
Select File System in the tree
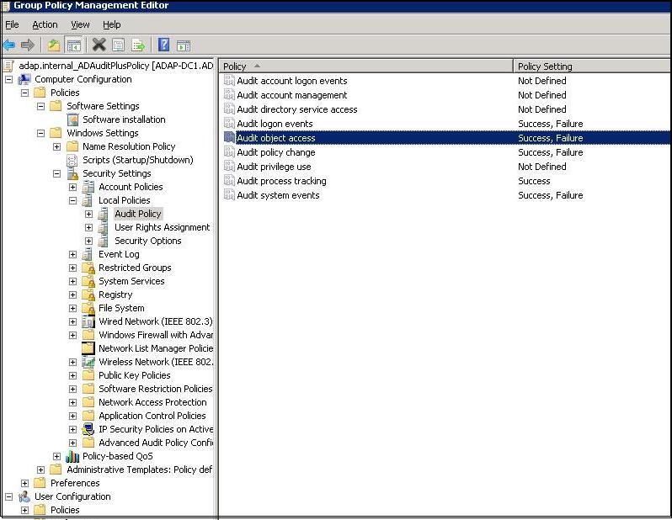coord(121,308)
